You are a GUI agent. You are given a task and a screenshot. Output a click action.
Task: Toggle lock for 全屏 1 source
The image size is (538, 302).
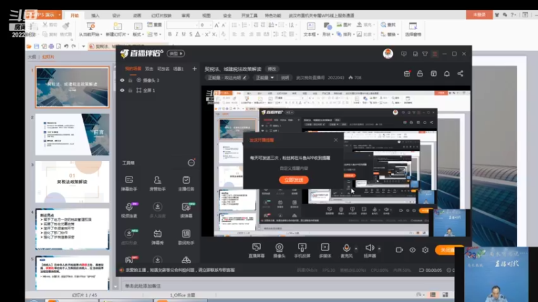130,91
